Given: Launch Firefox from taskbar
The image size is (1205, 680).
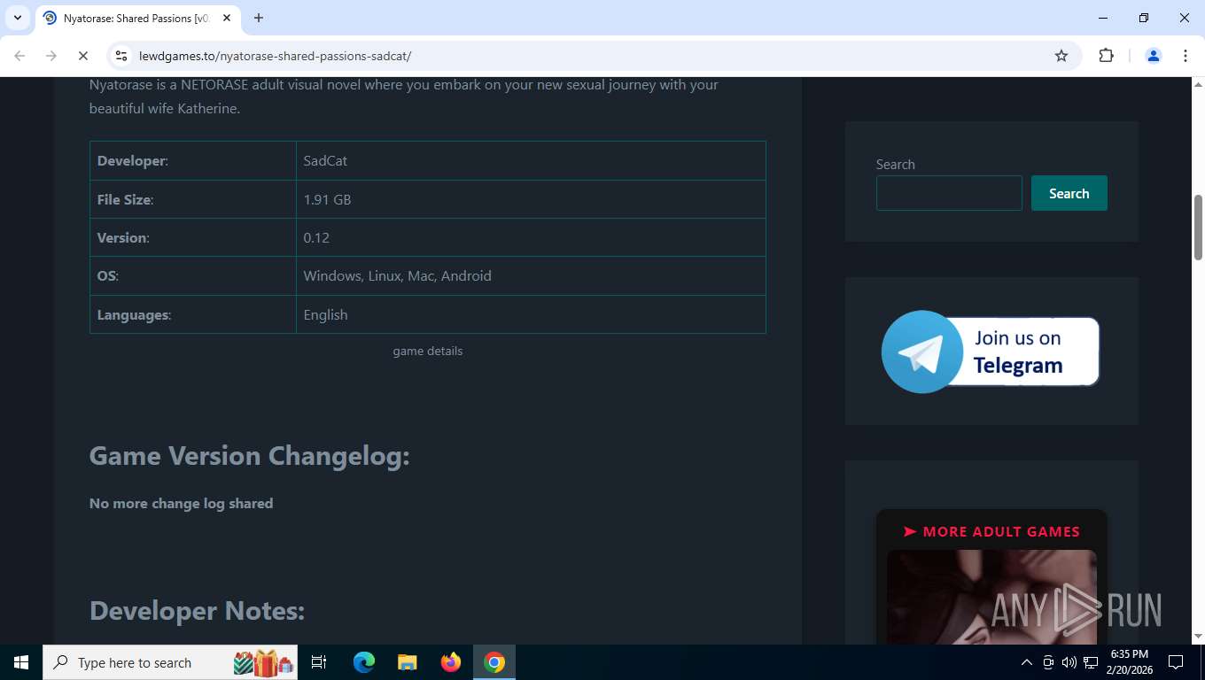Looking at the screenshot, I should [451, 662].
